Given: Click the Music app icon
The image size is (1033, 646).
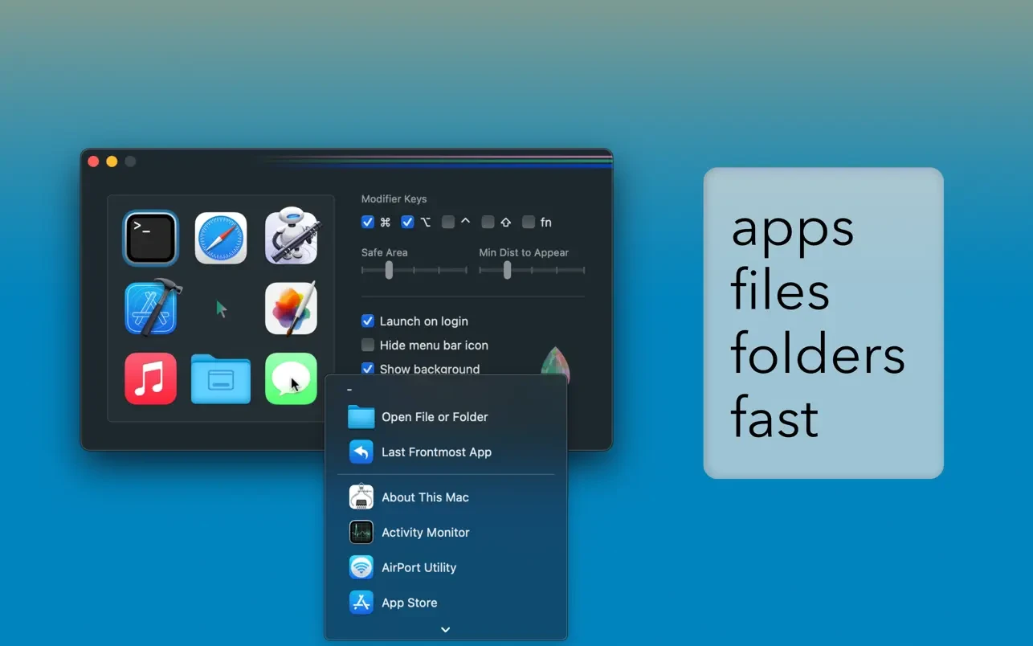Looking at the screenshot, I should (150, 378).
